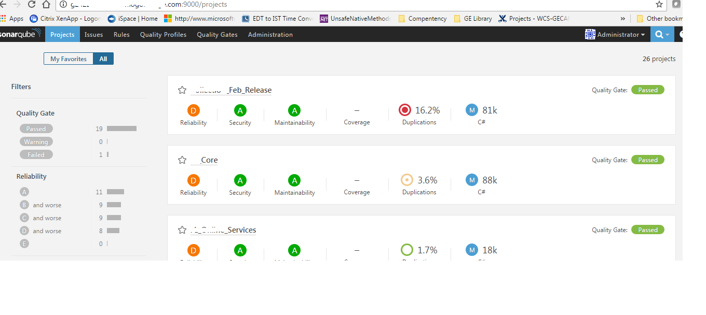Filter Reliability D and worse
The height and width of the screenshot is (315, 706).
tap(40, 231)
